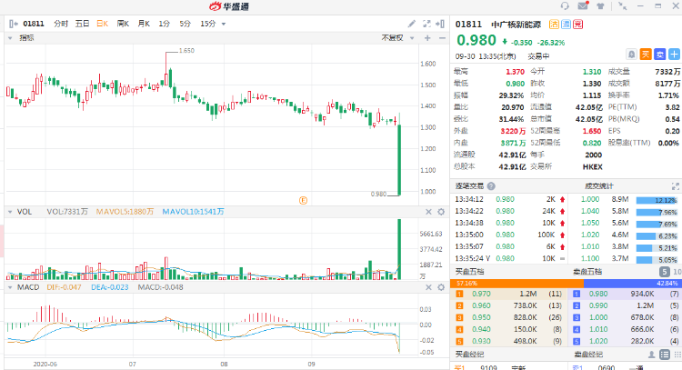Click the red 孖 tag icon

[x=577, y=25]
